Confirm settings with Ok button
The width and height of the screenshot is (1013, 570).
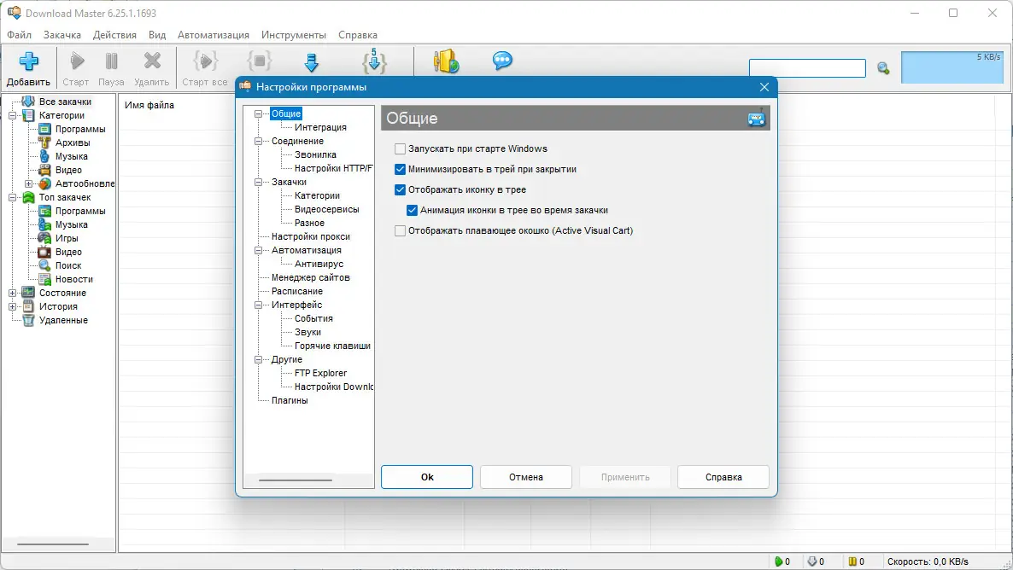[427, 477]
